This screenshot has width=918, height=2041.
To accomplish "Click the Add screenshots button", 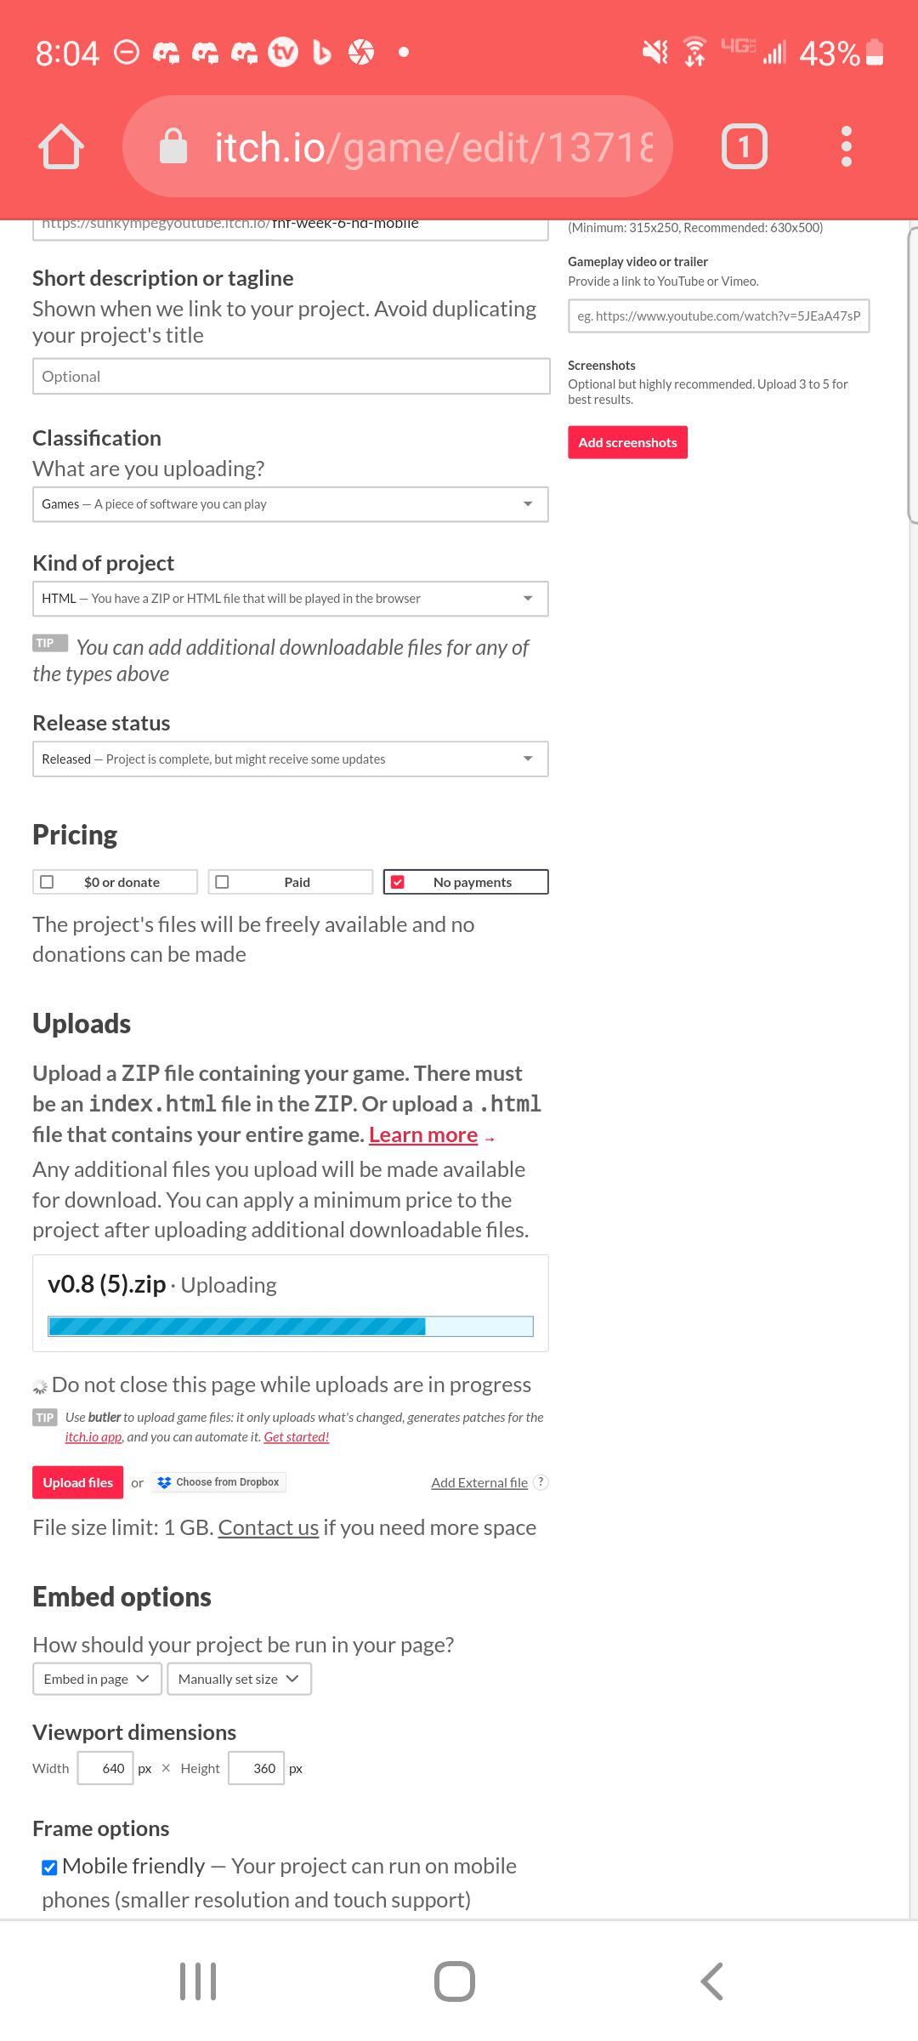I will 627,442.
